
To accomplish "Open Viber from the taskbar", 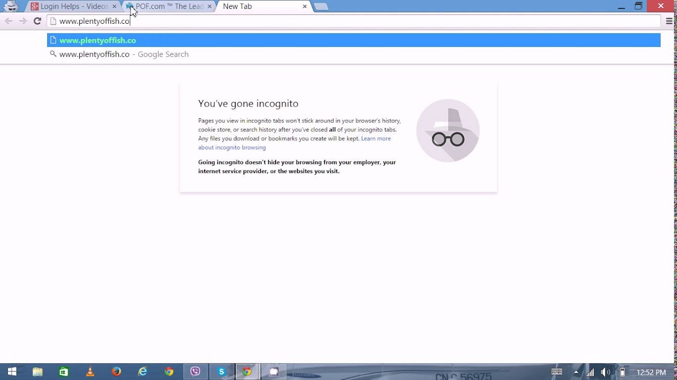I will click(x=195, y=372).
